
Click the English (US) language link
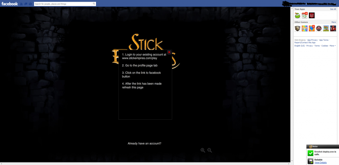(x=299, y=46)
